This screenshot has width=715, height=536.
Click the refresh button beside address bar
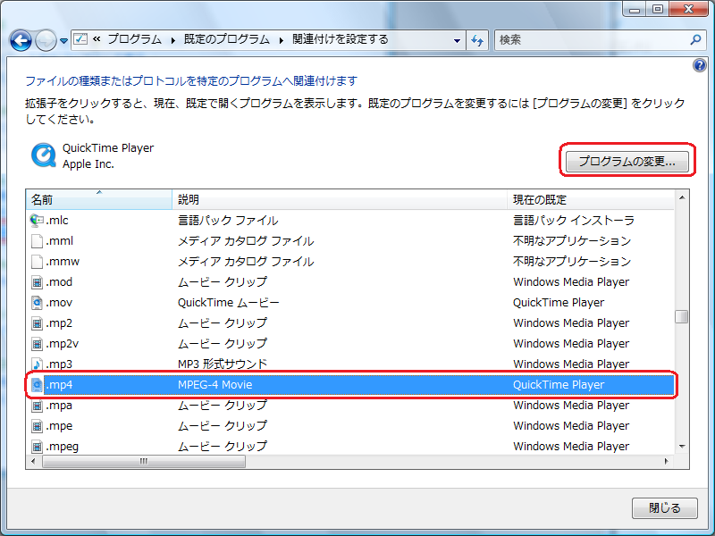click(478, 40)
